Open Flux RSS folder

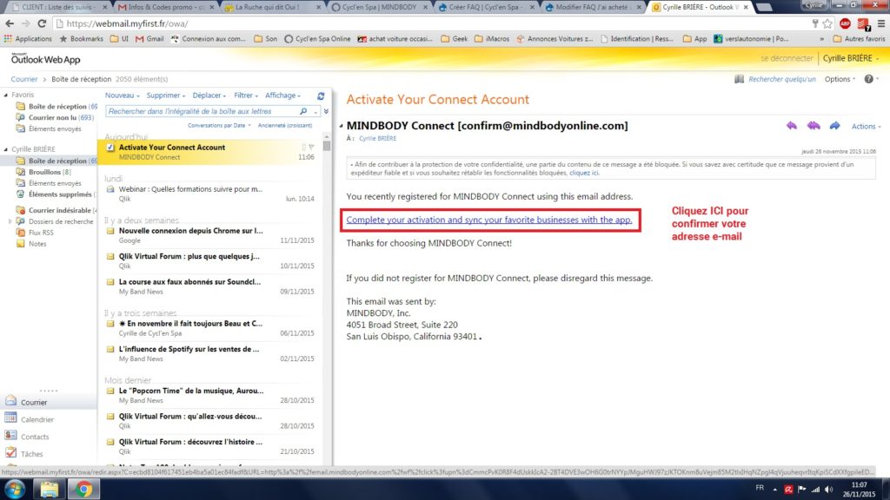[x=41, y=233]
